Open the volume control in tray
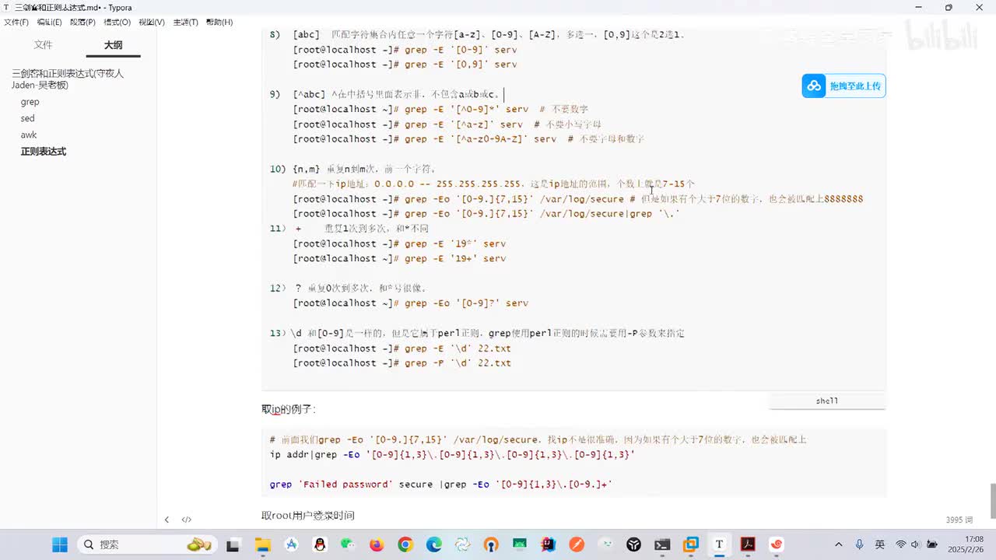The height and width of the screenshot is (560, 996). (x=914, y=544)
